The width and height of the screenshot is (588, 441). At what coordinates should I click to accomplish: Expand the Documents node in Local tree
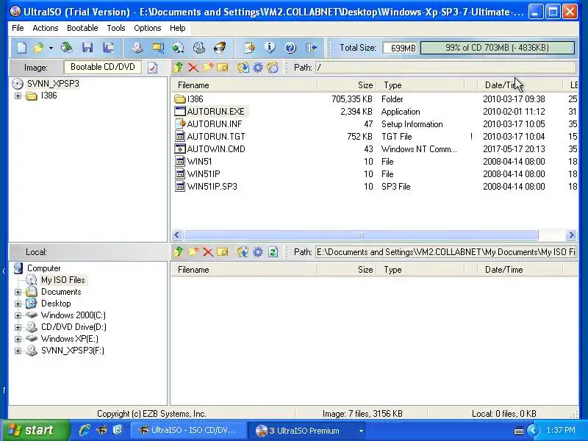pyautogui.click(x=18, y=292)
